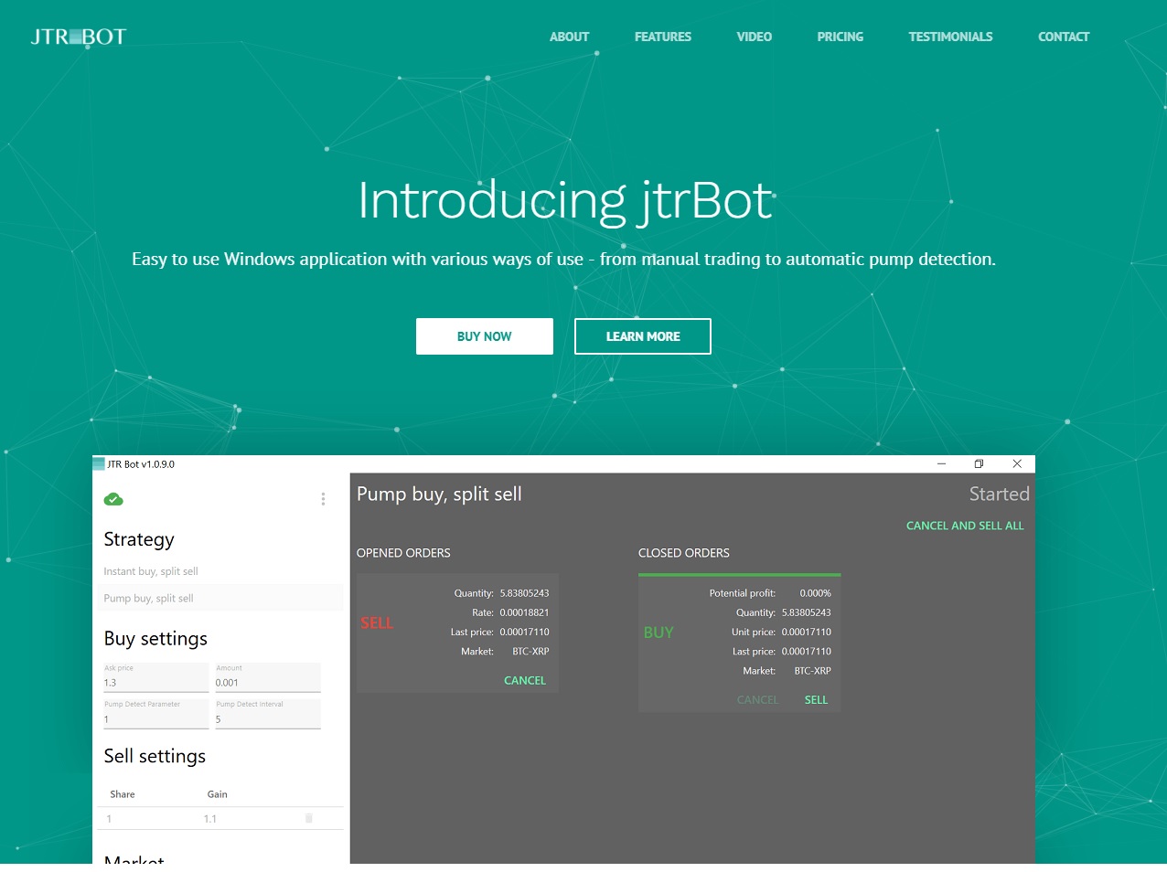The width and height of the screenshot is (1167, 872).
Task: Click the CLOSED ORDERS heading
Action: (684, 553)
